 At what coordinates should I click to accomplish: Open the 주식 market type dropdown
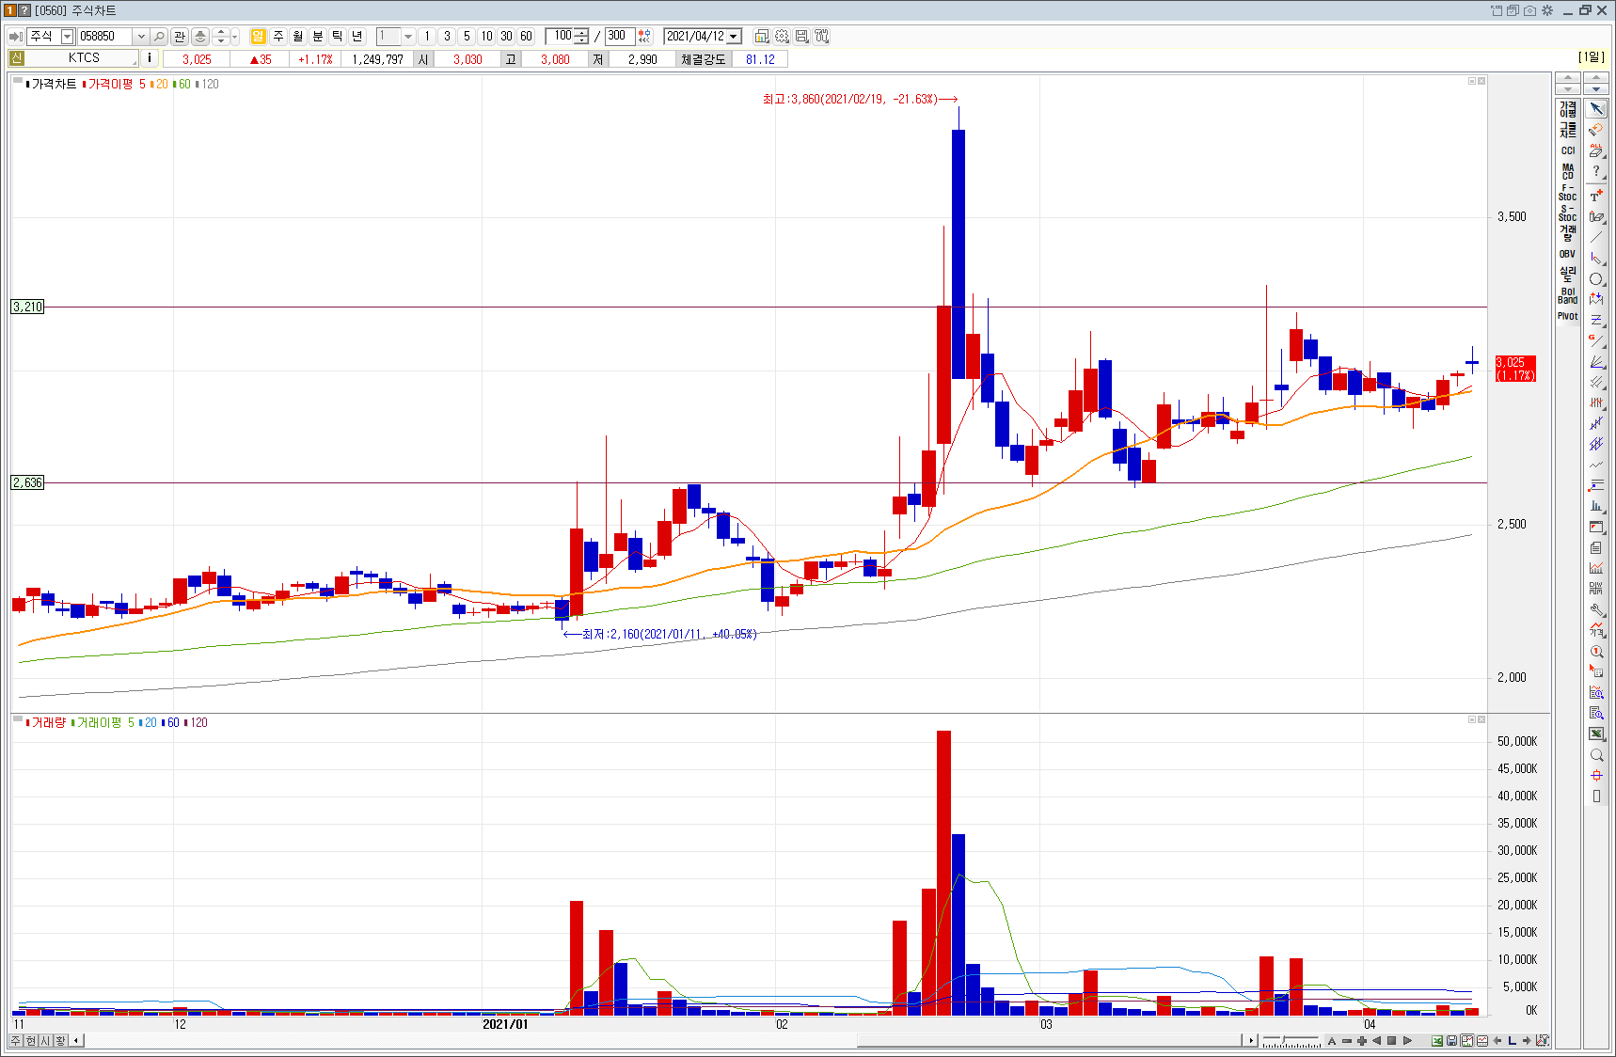coord(67,36)
